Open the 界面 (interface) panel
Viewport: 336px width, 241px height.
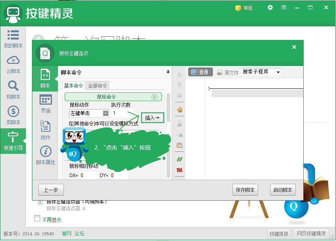pyautogui.click(x=46, y=104)
